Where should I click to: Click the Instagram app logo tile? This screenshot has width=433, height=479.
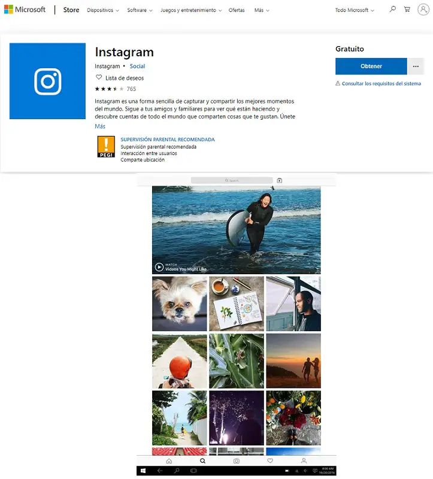[48, 81]
